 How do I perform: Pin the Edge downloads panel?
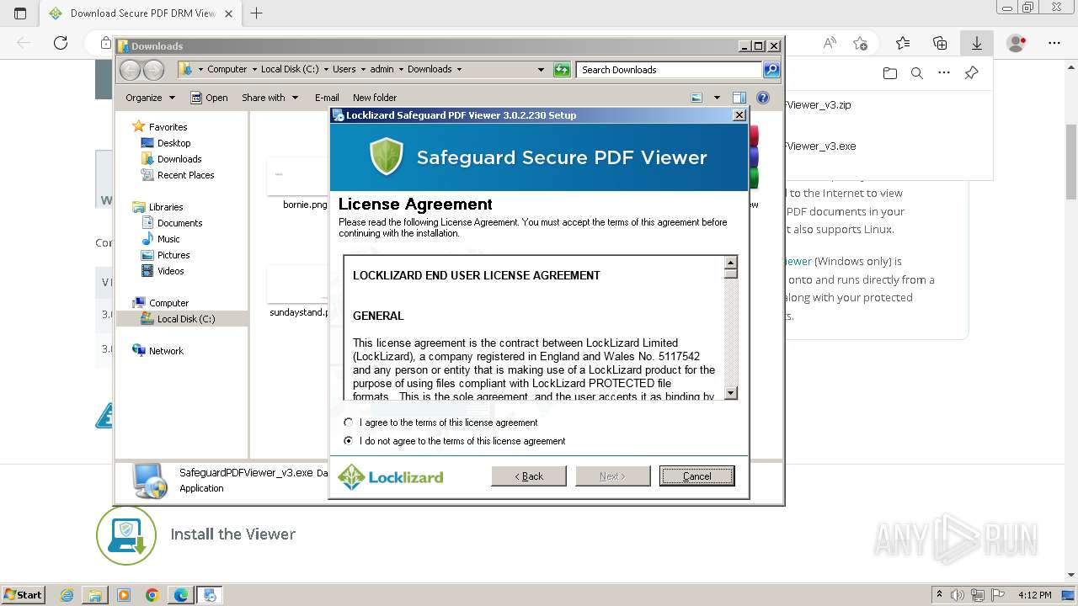tap(971, 73)
